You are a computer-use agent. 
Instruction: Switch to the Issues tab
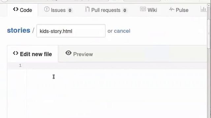58,10
